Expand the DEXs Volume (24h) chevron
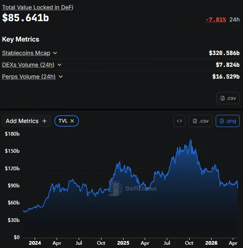Viewport: 243px width, 248px height. coord(60,65)
